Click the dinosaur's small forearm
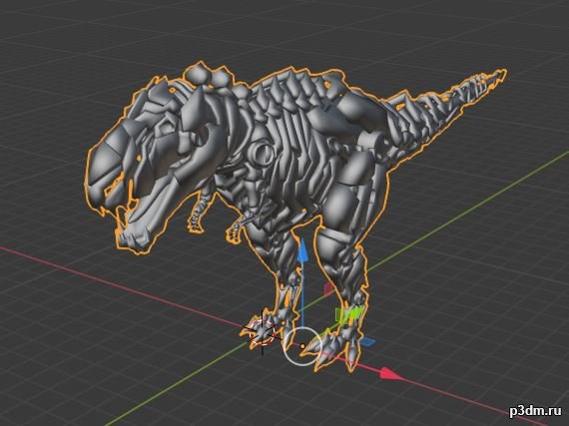Screen dimensions: 569x426 (x=198, y=213)
